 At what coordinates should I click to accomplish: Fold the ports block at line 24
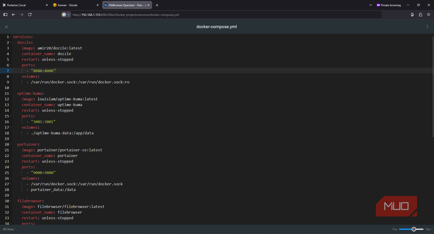pyautogui.click(x=11, y=167)
